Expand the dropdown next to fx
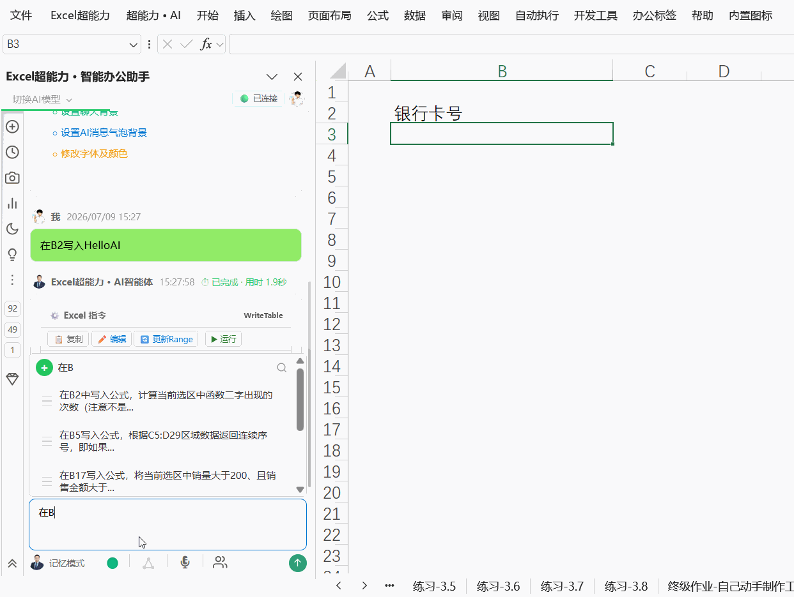The image size is (794, 597). point(220,45)
